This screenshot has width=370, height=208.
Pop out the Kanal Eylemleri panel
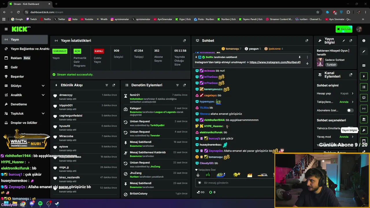click(351, 75)
